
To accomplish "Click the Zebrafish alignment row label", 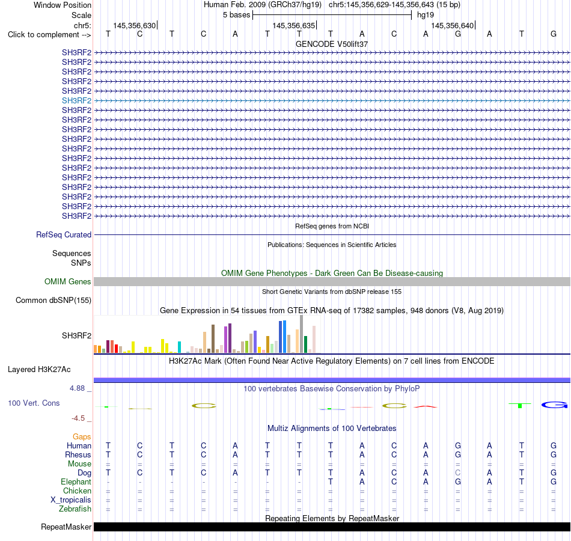I will tap(75, 509).
